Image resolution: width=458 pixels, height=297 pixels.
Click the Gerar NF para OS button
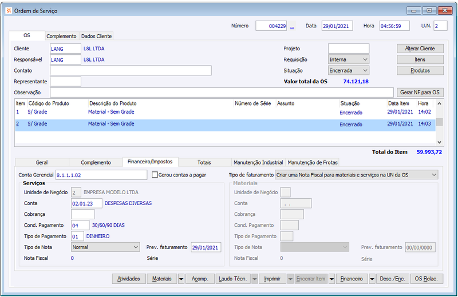[x=420, y=93]
